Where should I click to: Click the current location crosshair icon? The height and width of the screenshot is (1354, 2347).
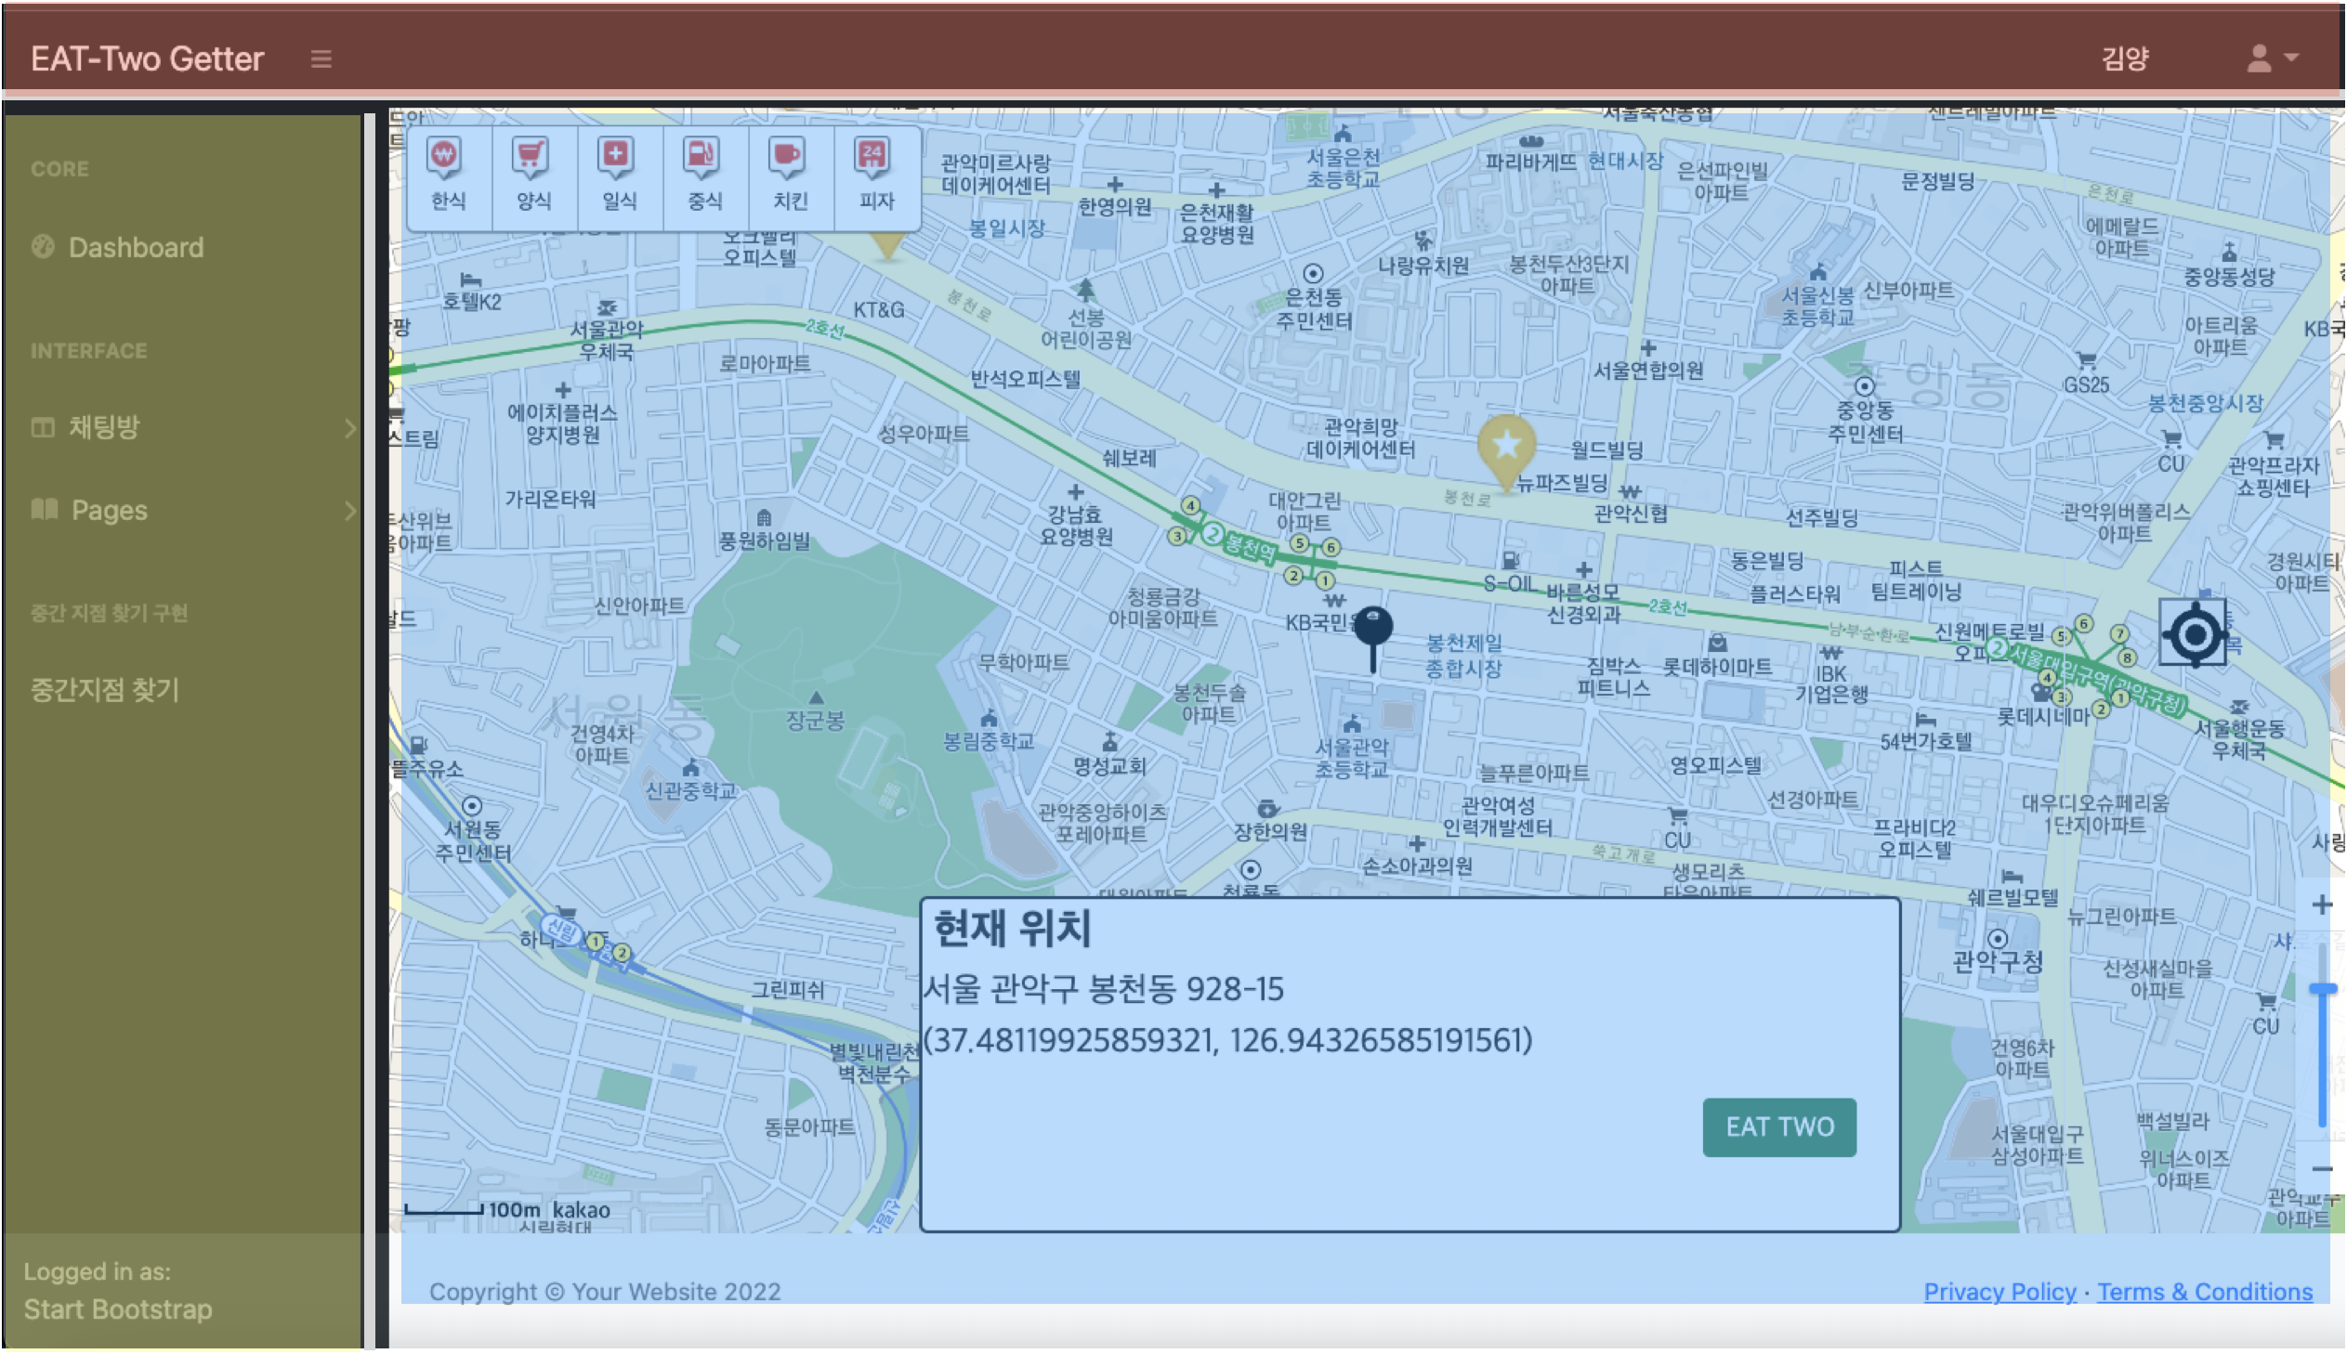click(2194, 634)
